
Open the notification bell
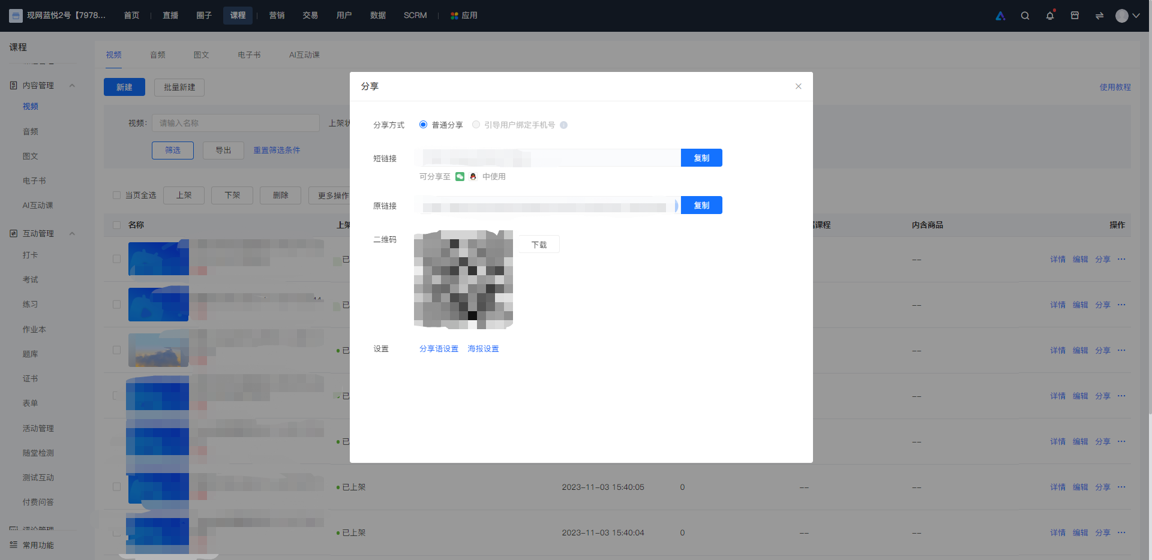tap(1050, 16)
